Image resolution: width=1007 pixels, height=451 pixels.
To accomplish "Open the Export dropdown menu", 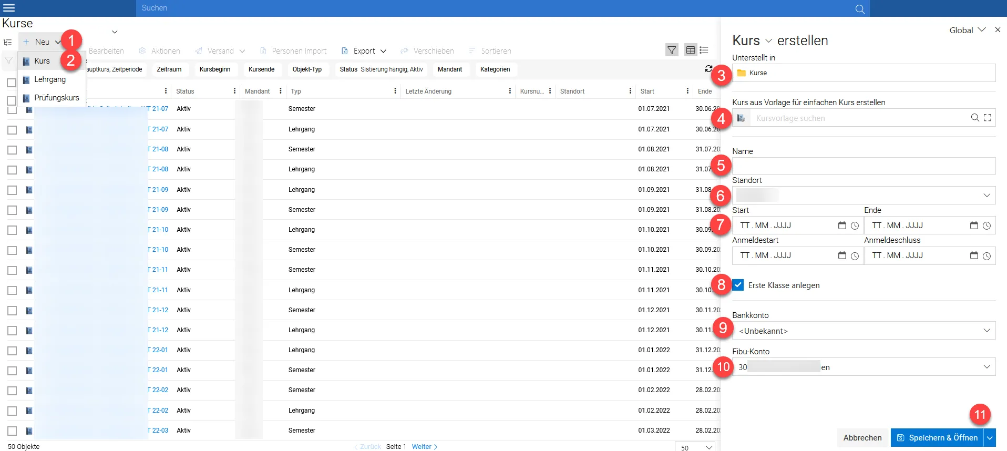I will 364,51.
